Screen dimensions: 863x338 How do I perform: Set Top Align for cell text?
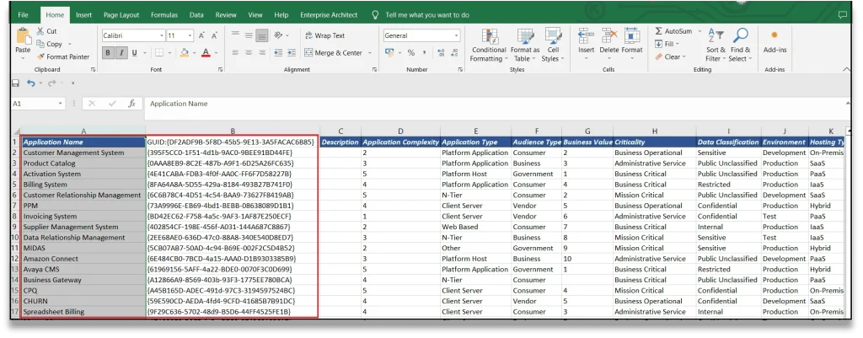[236, 35]
